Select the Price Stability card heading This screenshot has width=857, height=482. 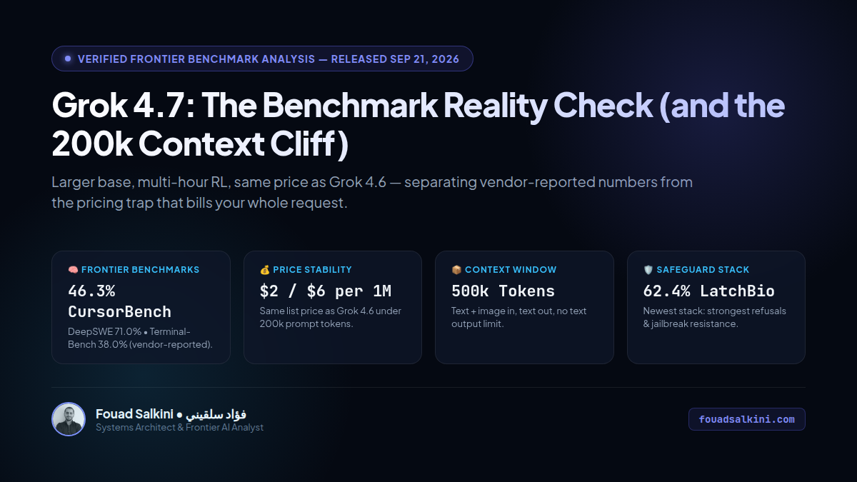312,270
